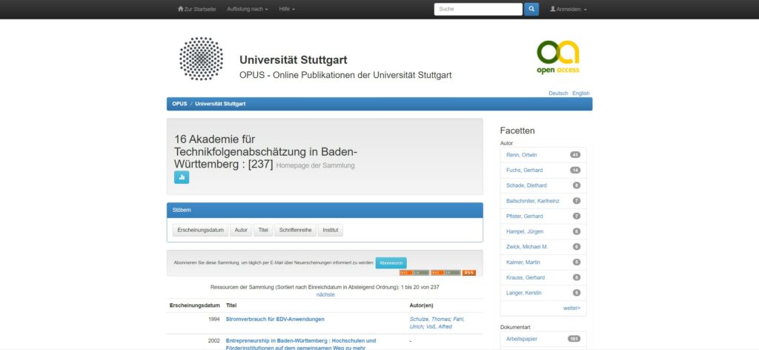Filter by author Krauss, Gerhard

pos(526,278)
